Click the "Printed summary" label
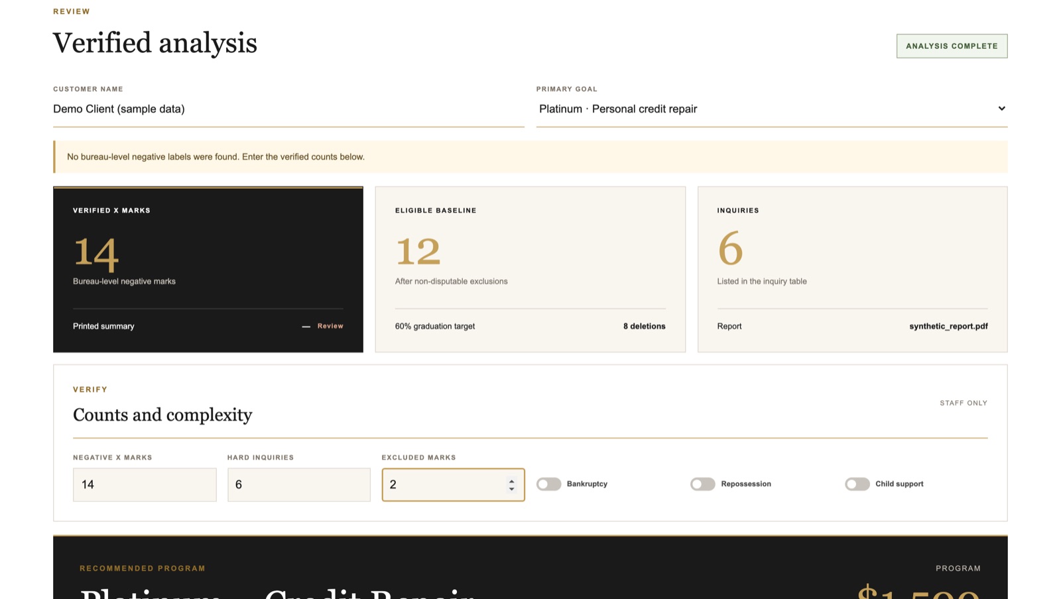This screenshot has height=599, width=1061. pos(103,326)
